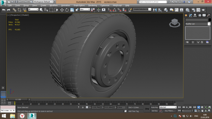Open the Tools menu
This screenshot has width=212, height=119.
[x=18, y=5]
